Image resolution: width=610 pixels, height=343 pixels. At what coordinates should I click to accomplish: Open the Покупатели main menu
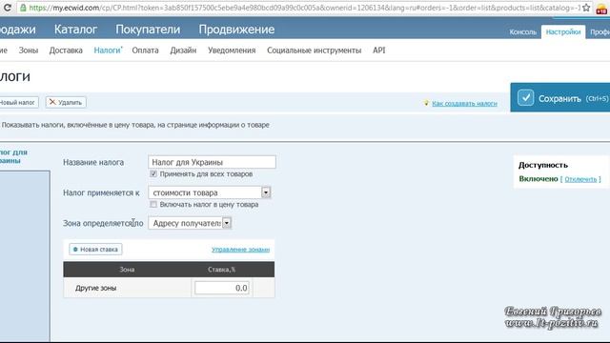click(x=148, y=30)
